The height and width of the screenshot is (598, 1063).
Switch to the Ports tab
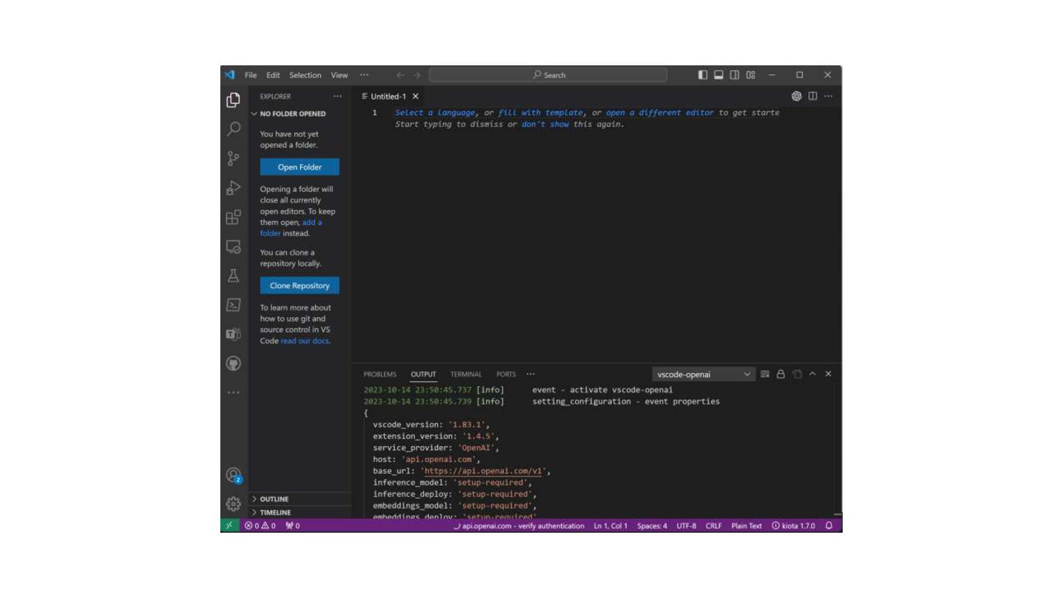click(x=505, y=374)
